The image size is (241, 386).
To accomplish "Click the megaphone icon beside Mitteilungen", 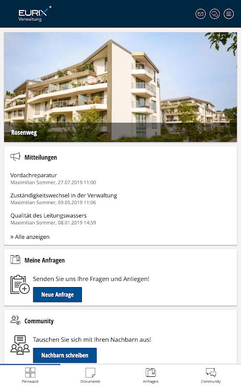I will (x=15, y=157).
